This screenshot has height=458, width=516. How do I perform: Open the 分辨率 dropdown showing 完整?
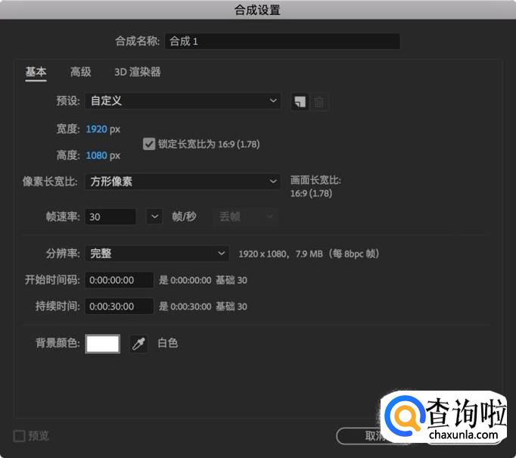(x=157, y=254)
